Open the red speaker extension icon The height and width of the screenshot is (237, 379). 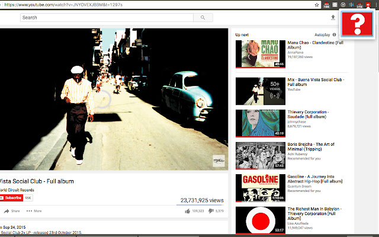coord(368,5)
